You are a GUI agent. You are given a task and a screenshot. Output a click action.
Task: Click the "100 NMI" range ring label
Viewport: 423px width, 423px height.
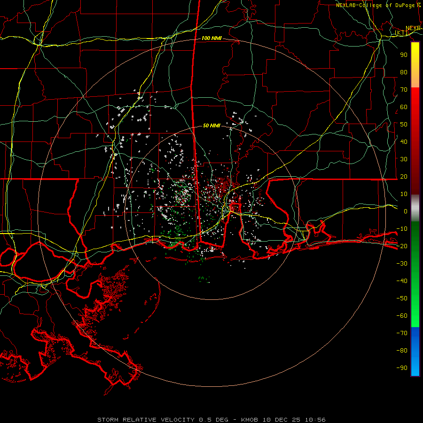[211, 39]
